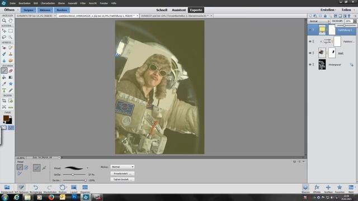Open the Layout button
This screenshot has height=201, width=358.
(73, 189)
